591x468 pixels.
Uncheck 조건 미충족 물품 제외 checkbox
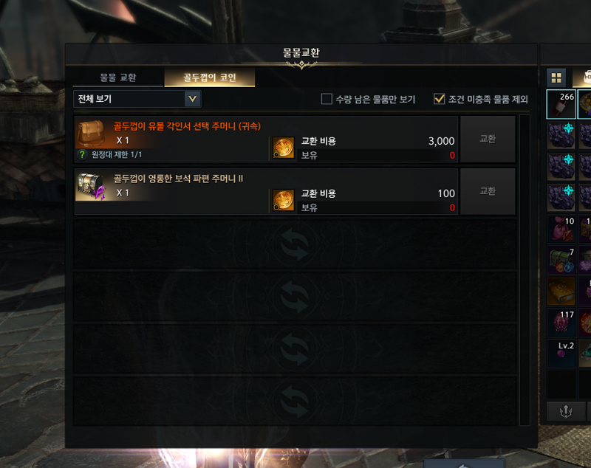(x=439, y=99)
